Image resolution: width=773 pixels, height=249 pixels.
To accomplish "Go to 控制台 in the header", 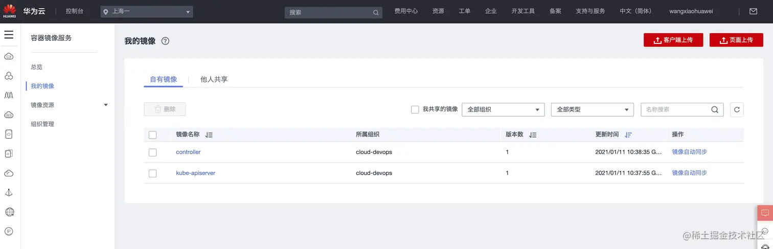I will [75, 11].
